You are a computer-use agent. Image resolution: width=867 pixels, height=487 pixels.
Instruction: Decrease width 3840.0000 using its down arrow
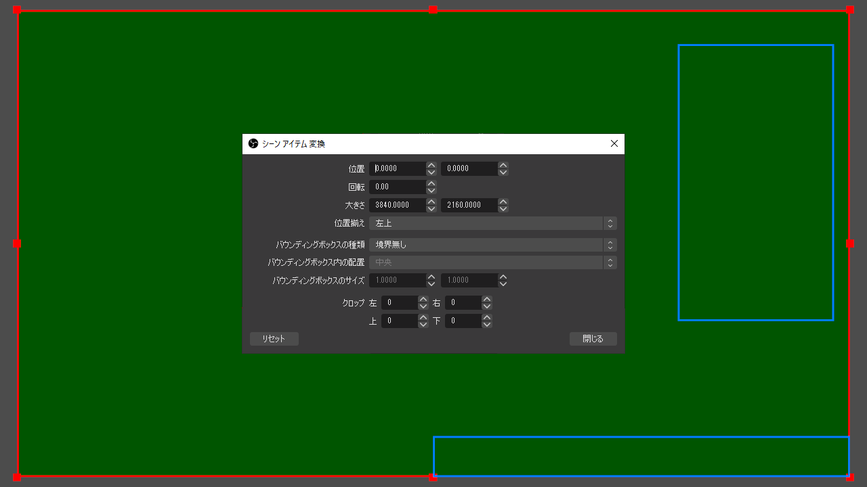431,209
